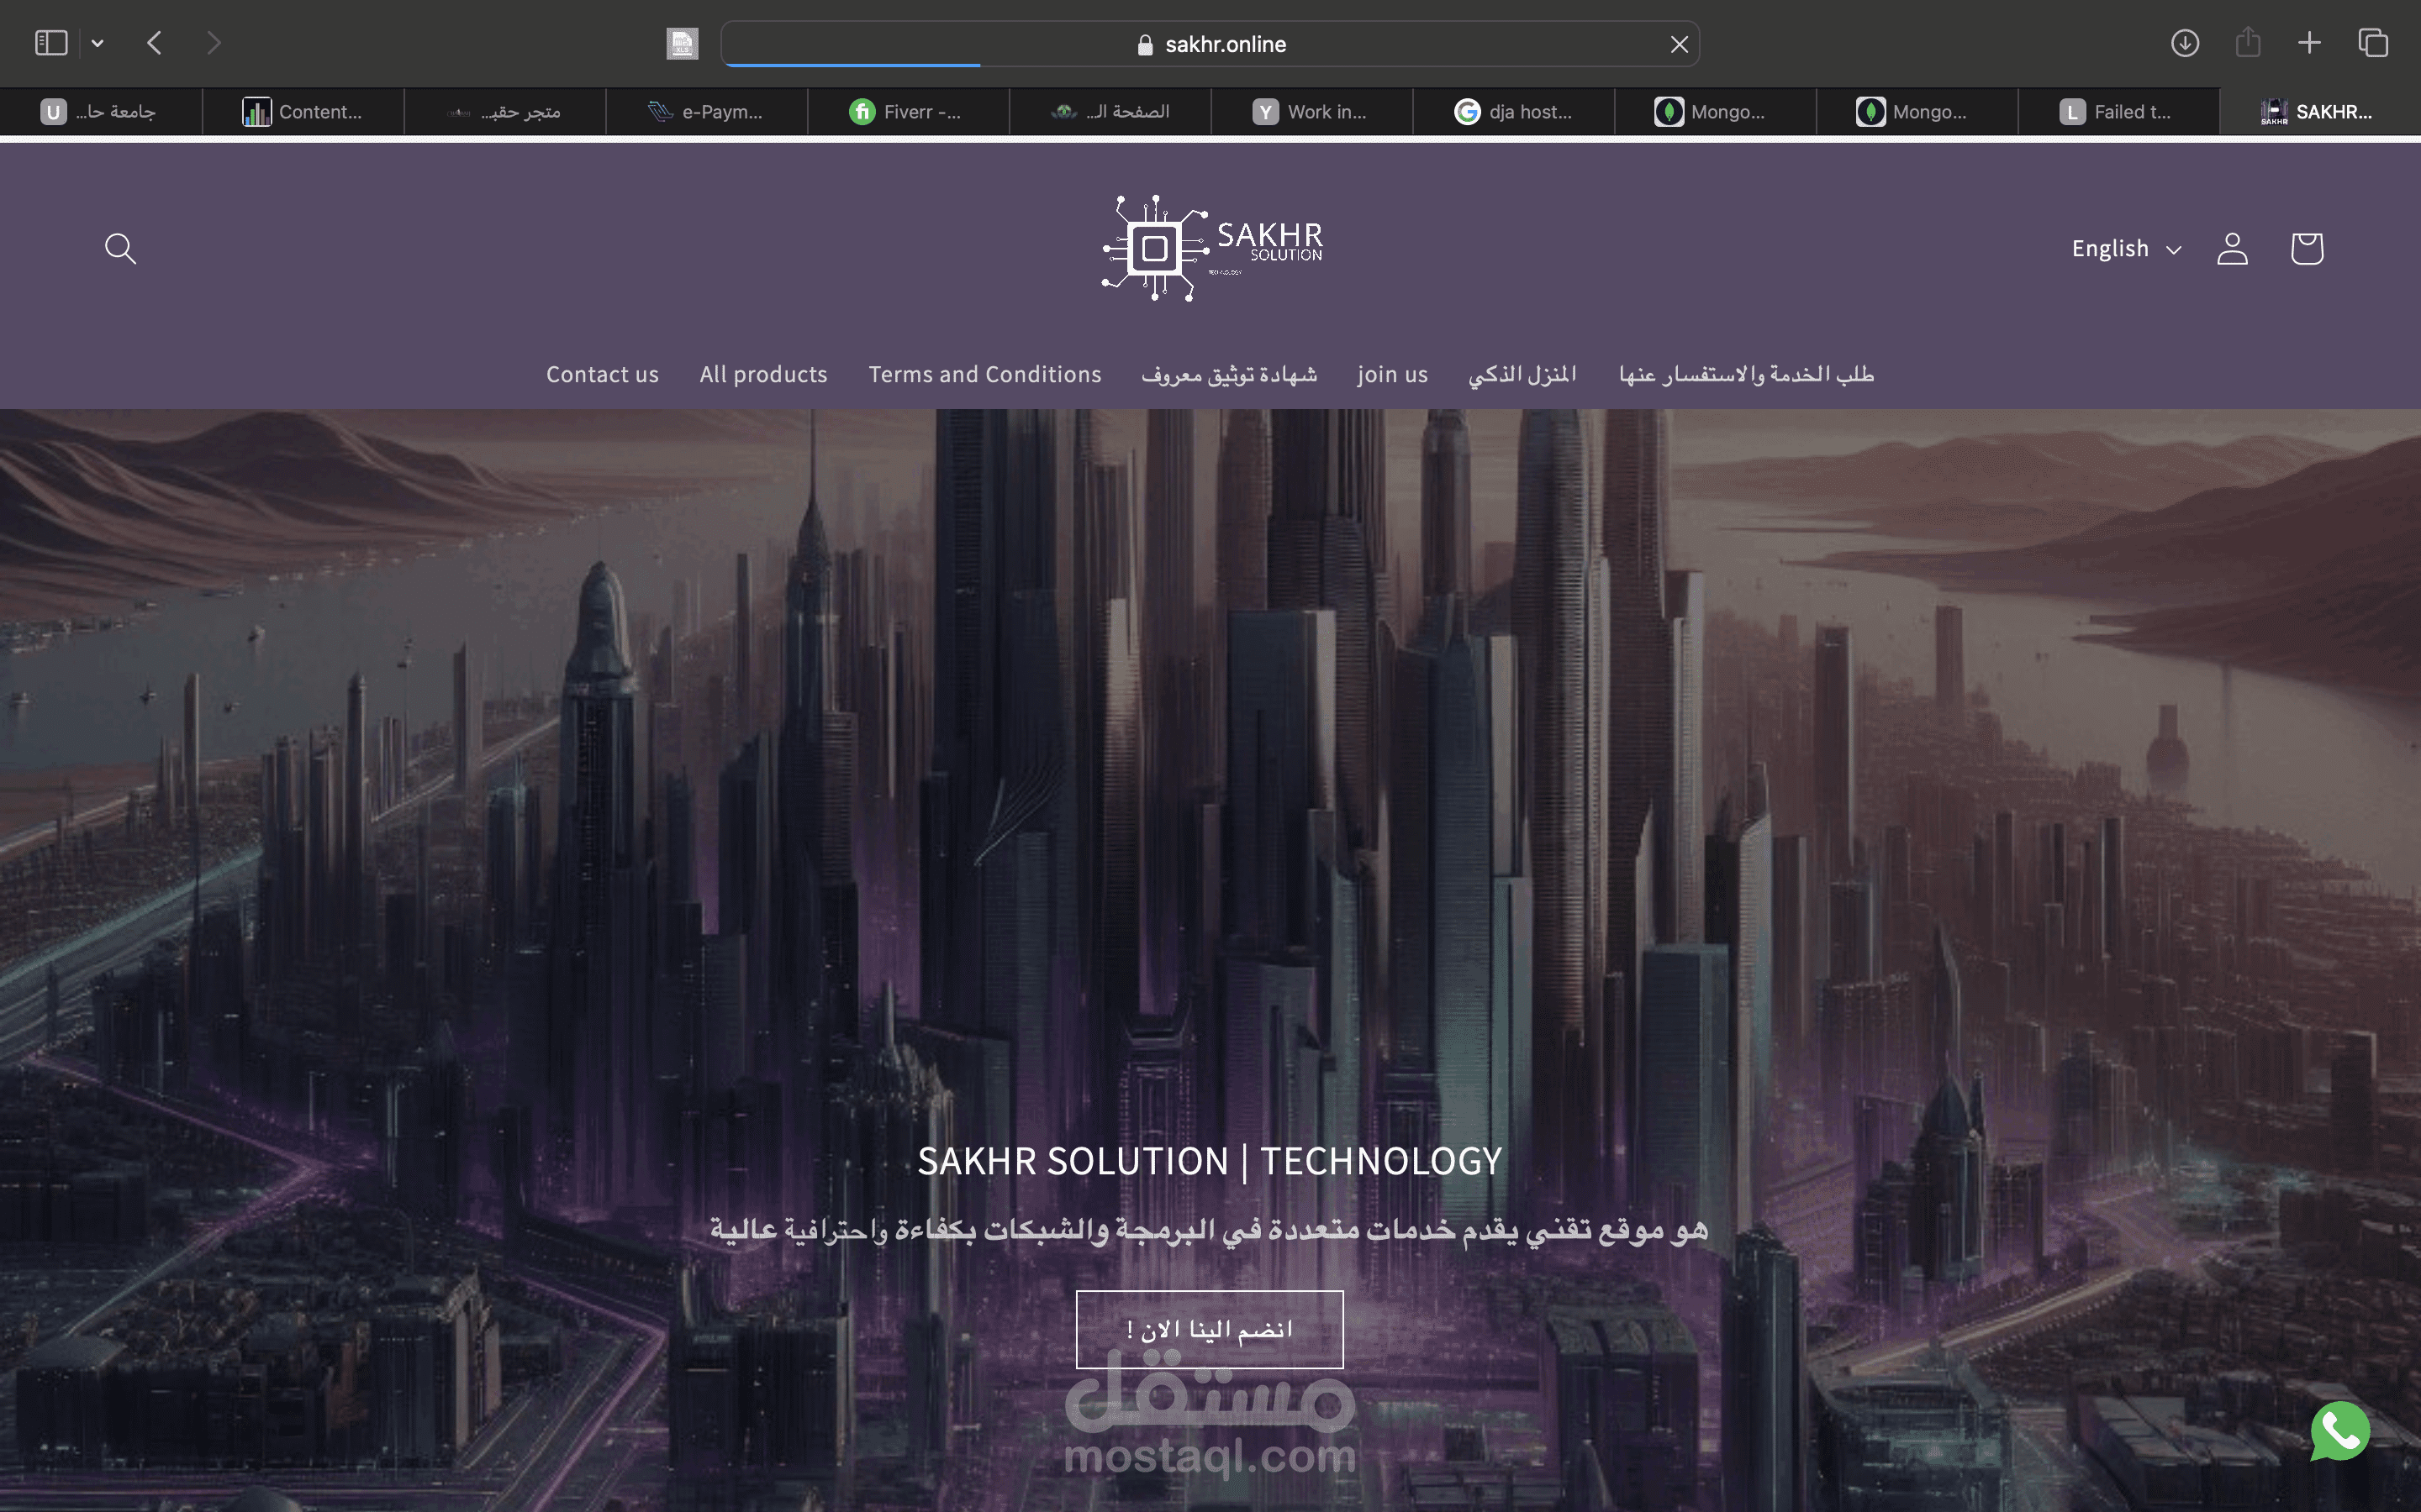
Task: Click the sakhr.online address field
Action: pyautogui.click(x=1210, y=44)
